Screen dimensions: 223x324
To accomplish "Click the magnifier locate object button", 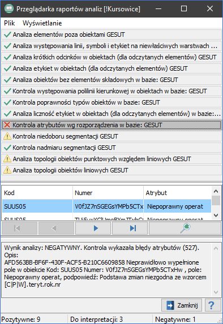I will pos(185,228).
